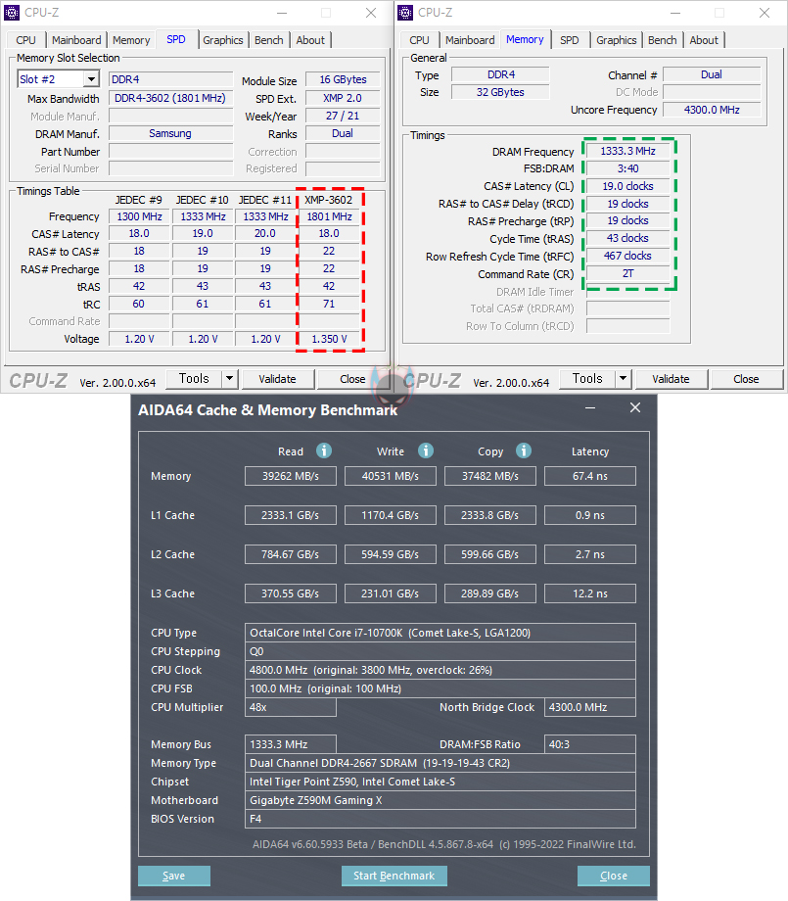Open the Slot #2 dropdown
The image size is (788, 901).
click(91, 79)
